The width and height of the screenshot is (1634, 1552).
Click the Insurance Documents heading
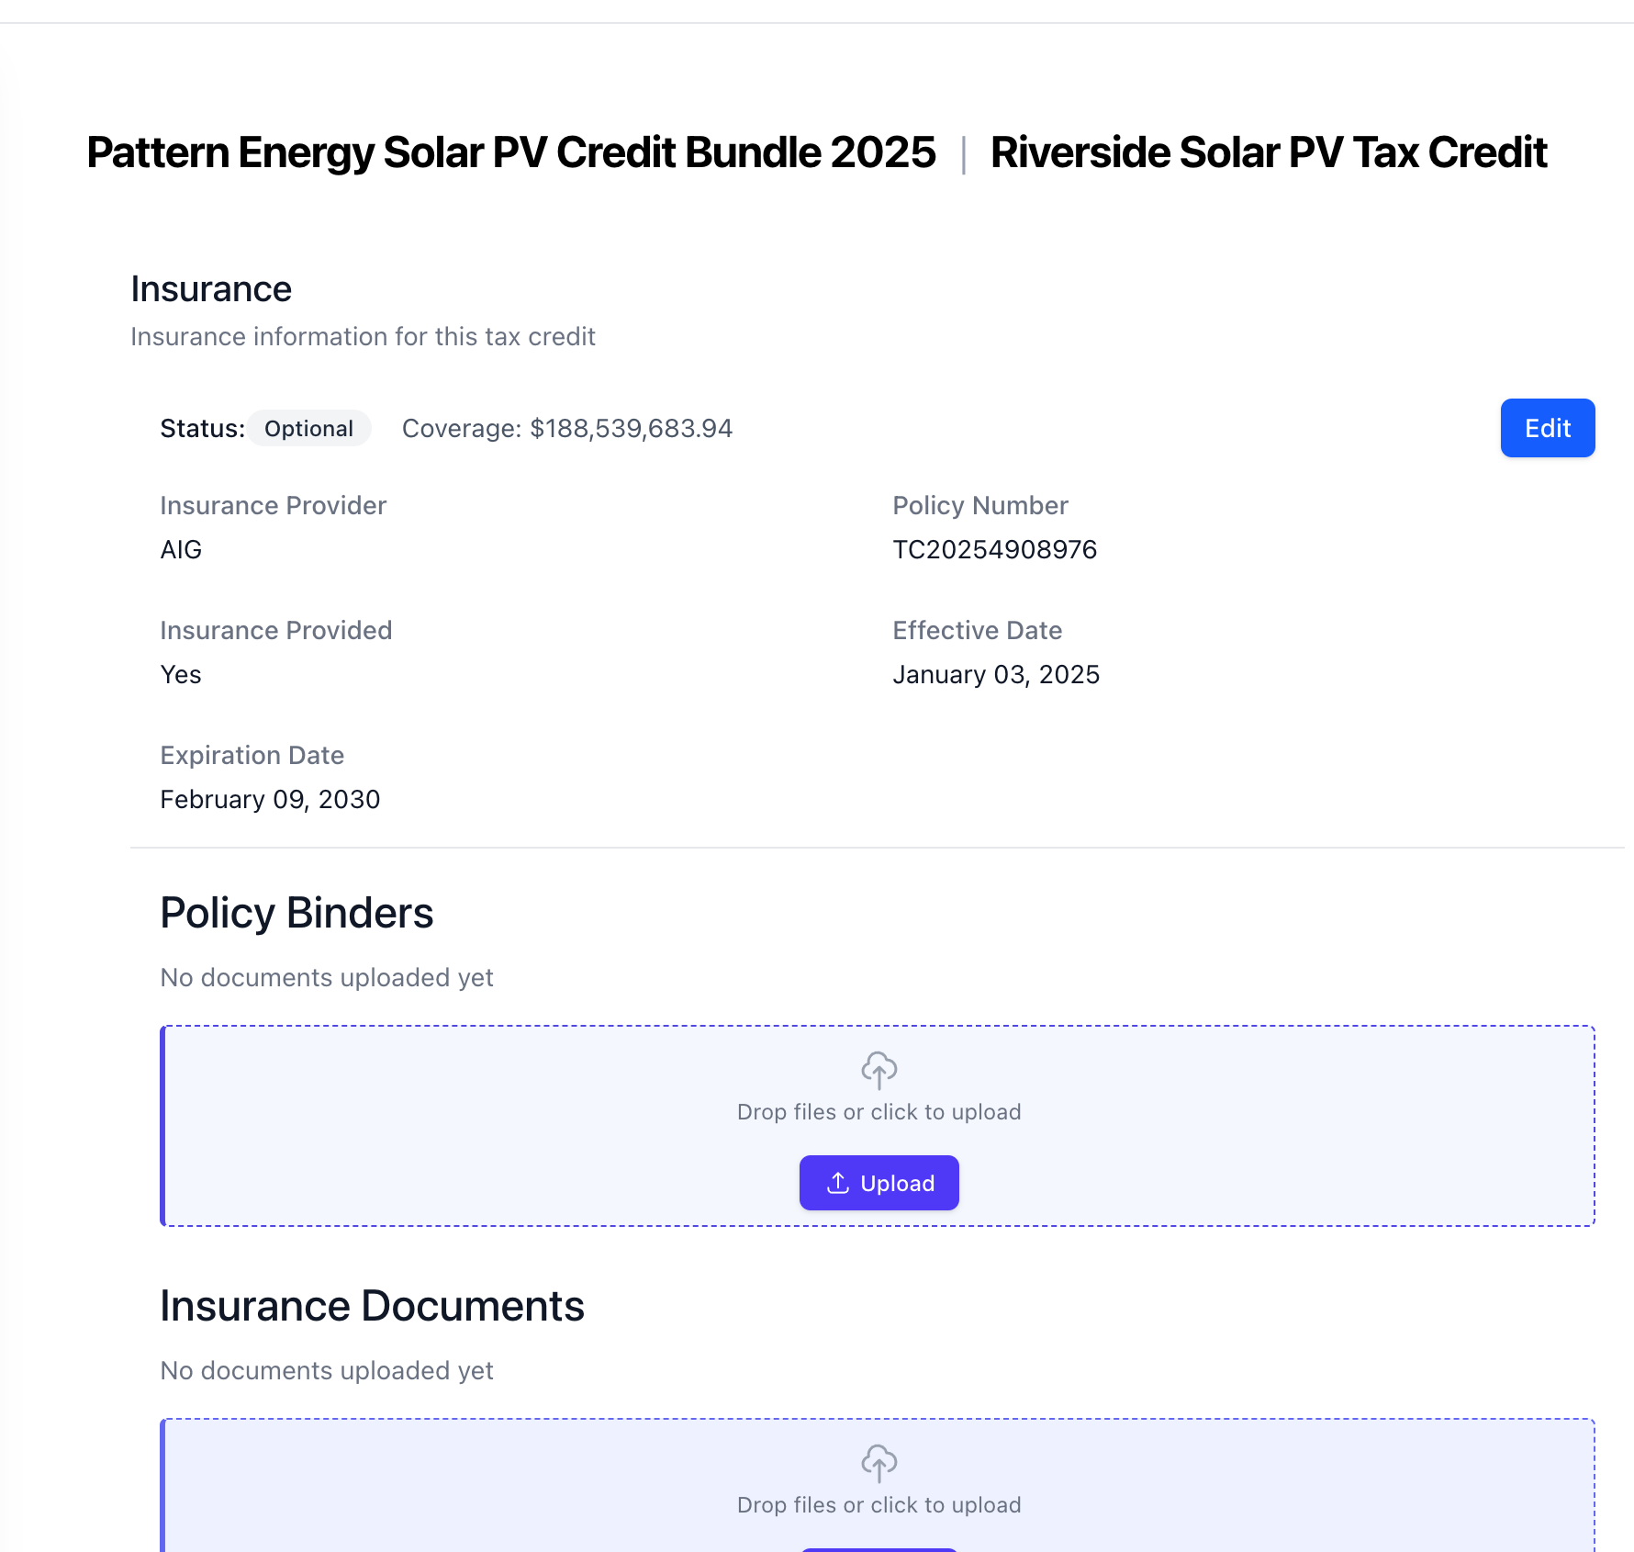point(372,1306)
